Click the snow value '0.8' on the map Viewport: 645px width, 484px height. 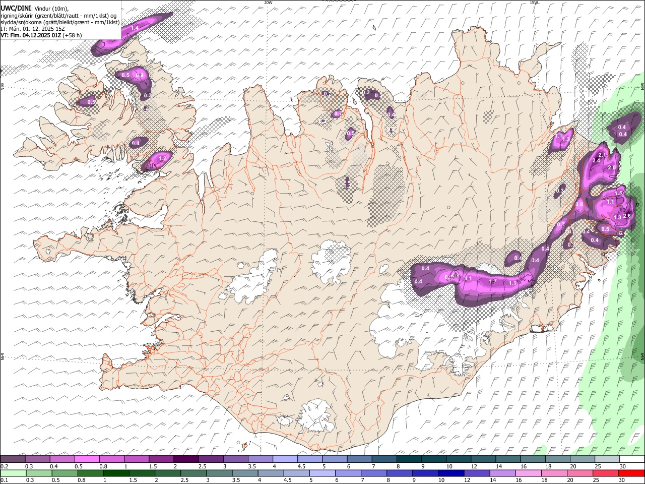[579, 205]
